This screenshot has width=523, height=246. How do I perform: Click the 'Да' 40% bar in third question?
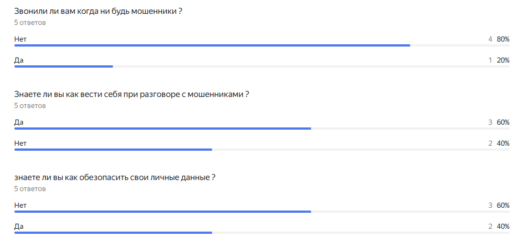[113, 233]
